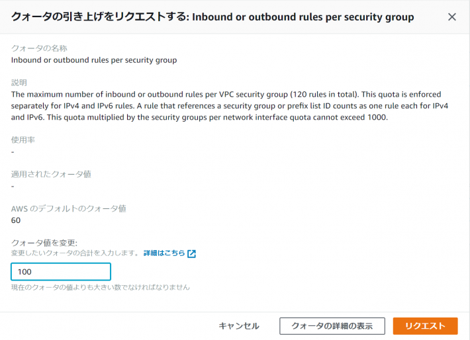Click the 説明 label
470x340 pixels.
[19, 83]
